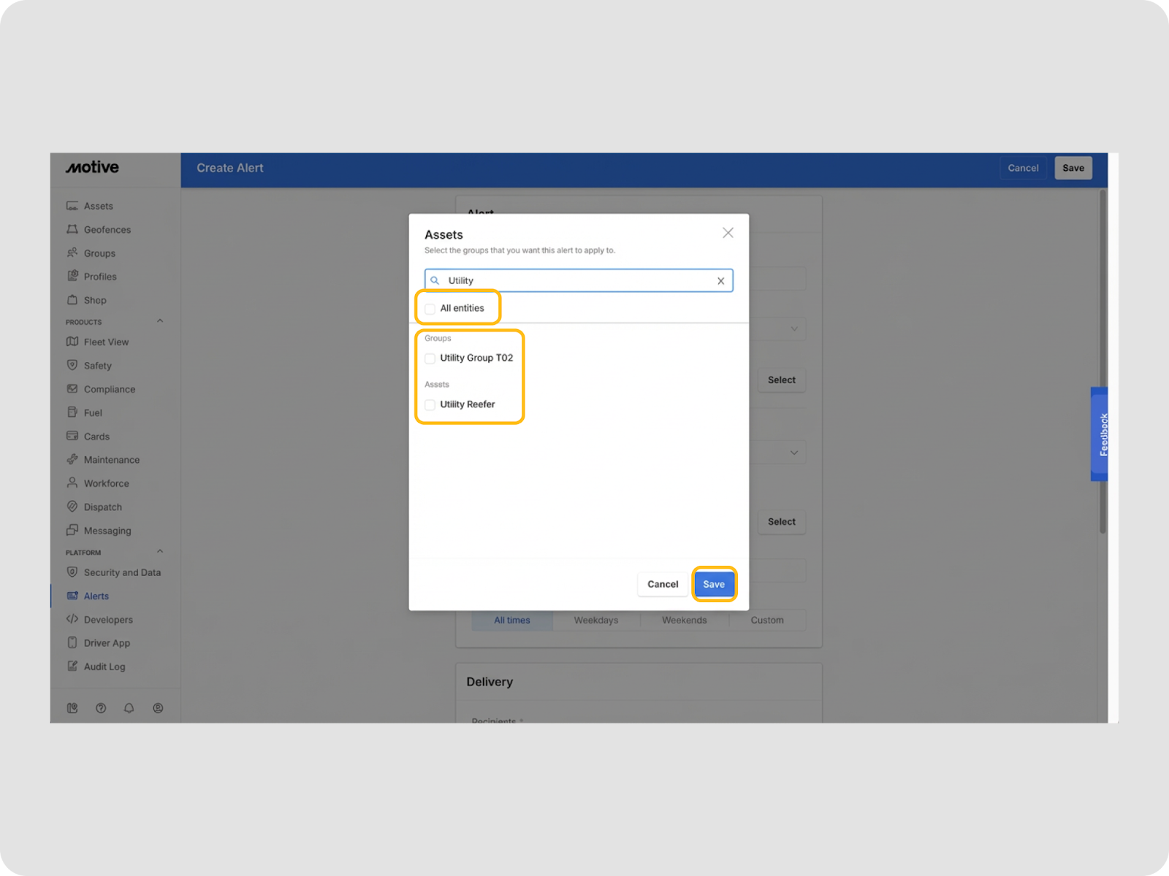
Task: Open Workforce via the person icon
Action: pos(72,483)
